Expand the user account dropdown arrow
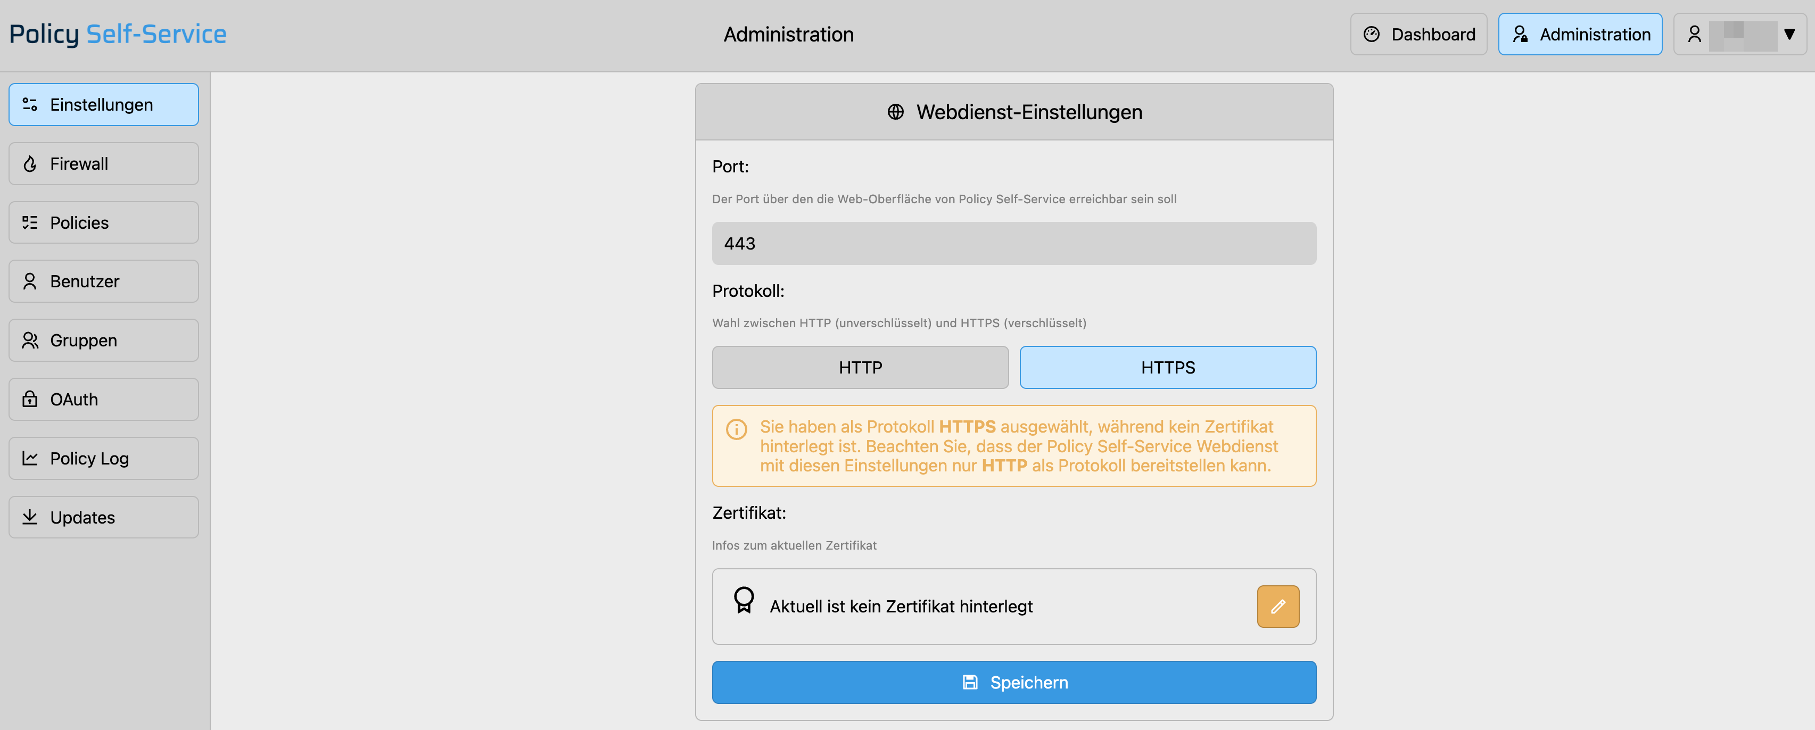 click(x=1789, y=34)
